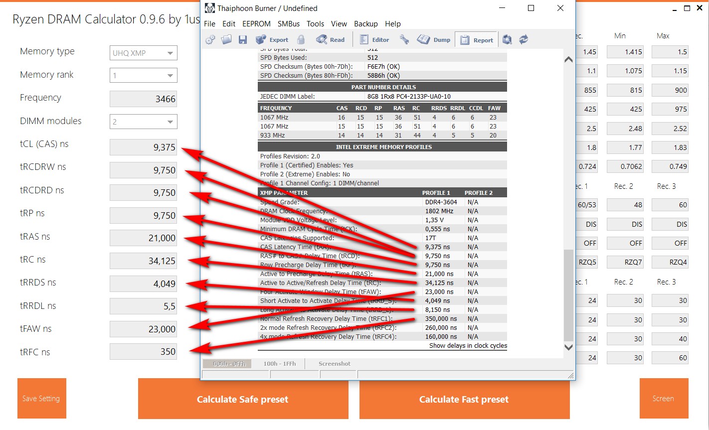Click the Dump toolbar button
Image resolution: width=709 pixels, height=430 pixels.
tap(434, 40)
